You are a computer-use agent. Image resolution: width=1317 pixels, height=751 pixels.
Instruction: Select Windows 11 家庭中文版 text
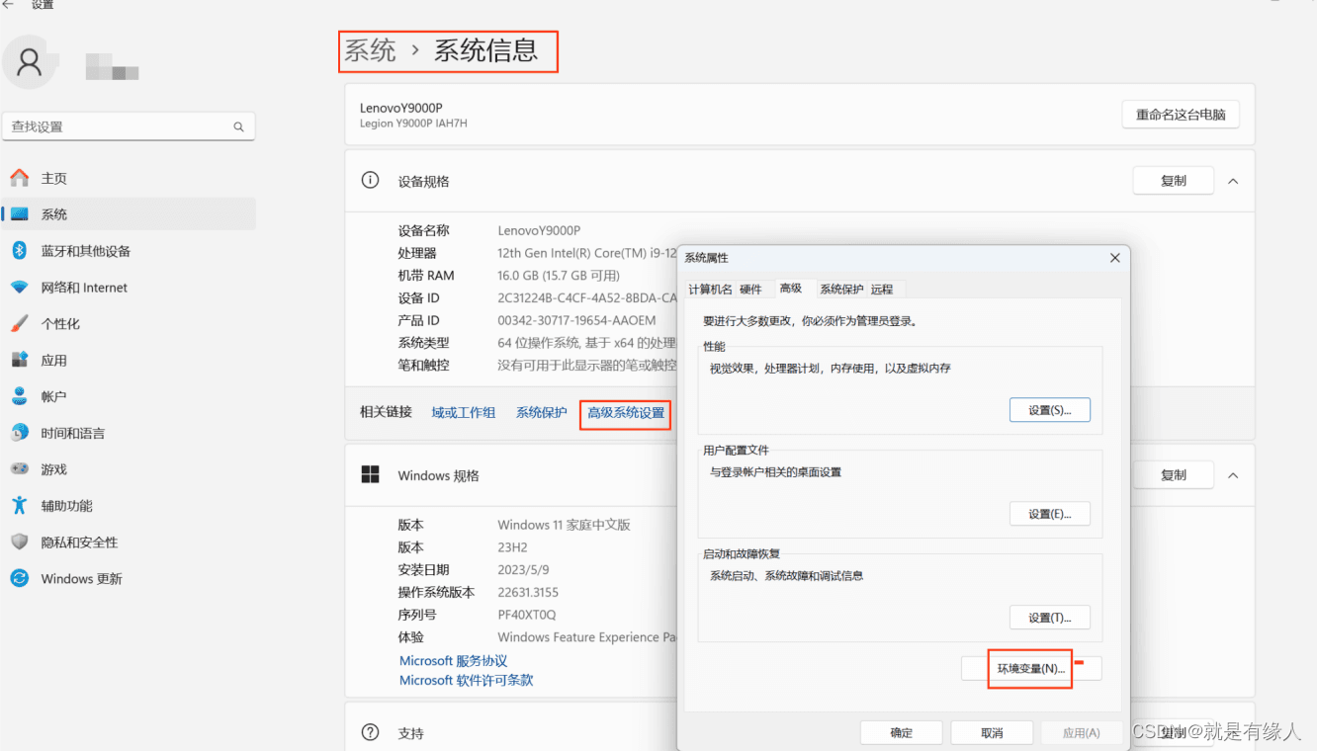coord(564,525)
